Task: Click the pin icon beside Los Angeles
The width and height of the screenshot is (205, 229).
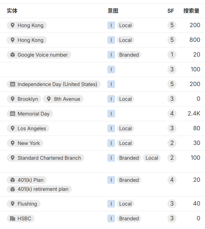Action: pyautogui.click(x=13, y=129)
